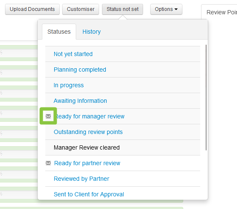Image resolution: width=237 pixels, height=209 pixels.
Task: Switch to the History tab
Action: click(91, 32)
